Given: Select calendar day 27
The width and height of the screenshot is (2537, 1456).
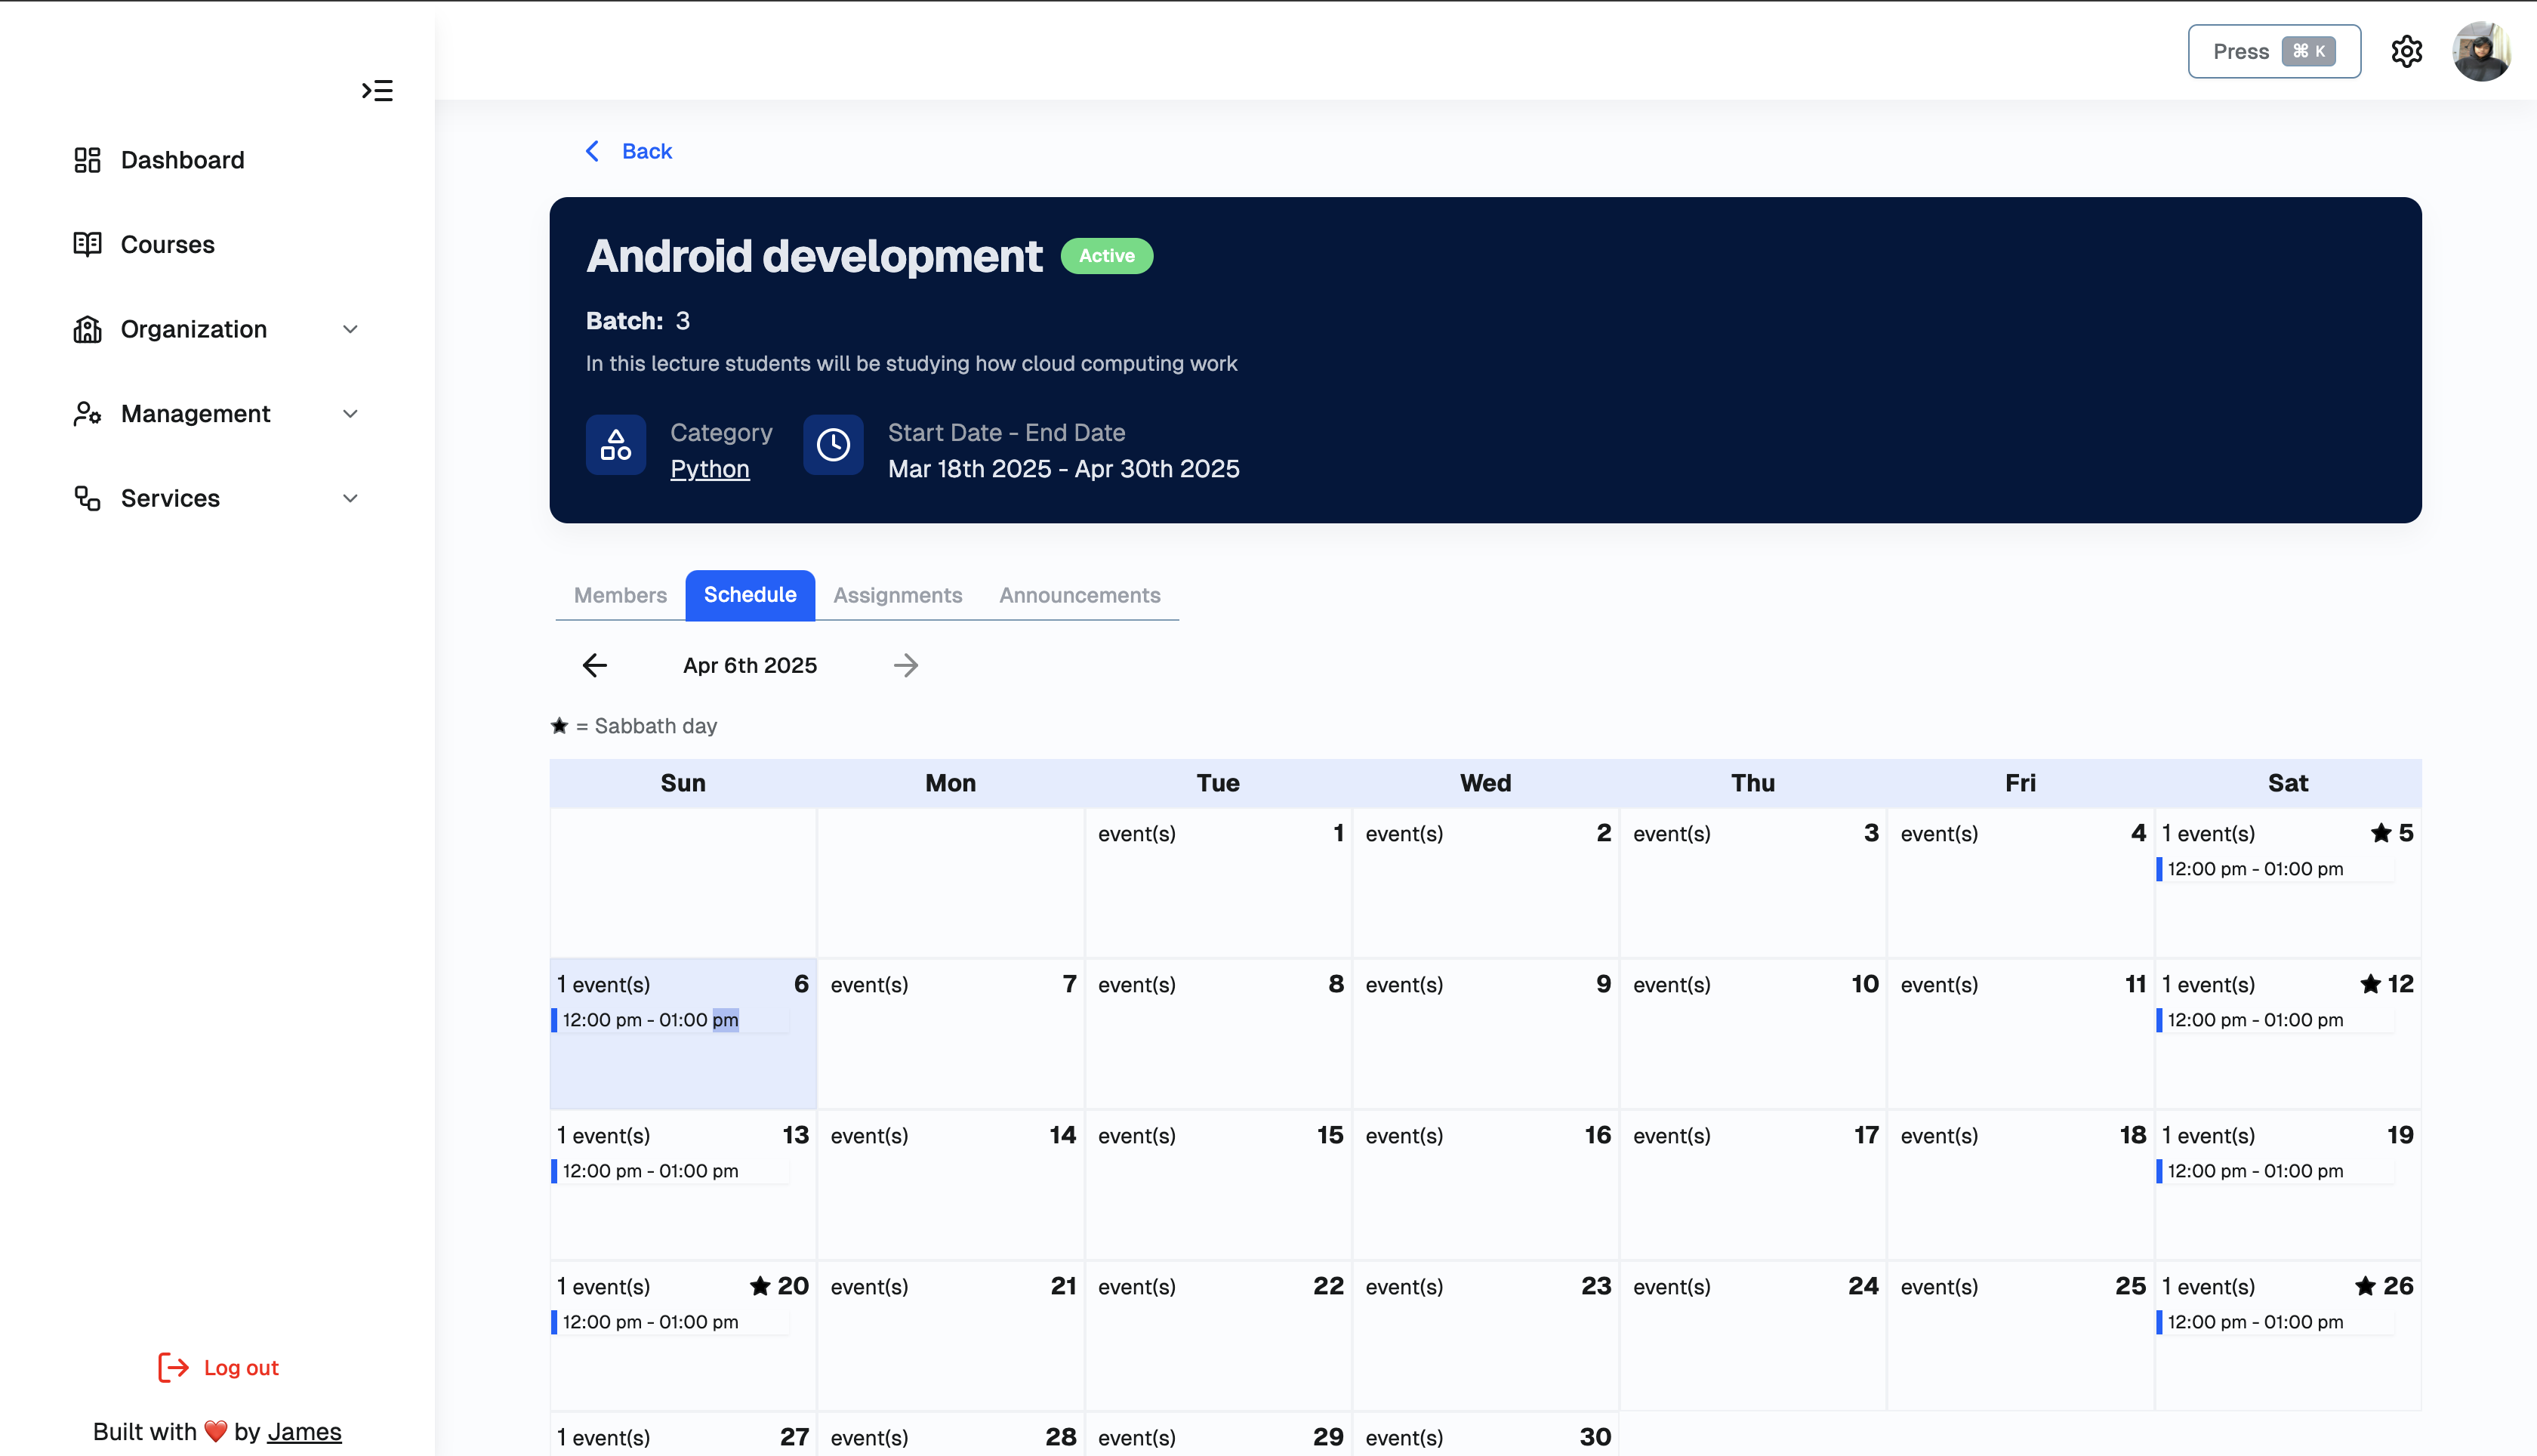Looking at the screenshot, I should pos(683,1435).
